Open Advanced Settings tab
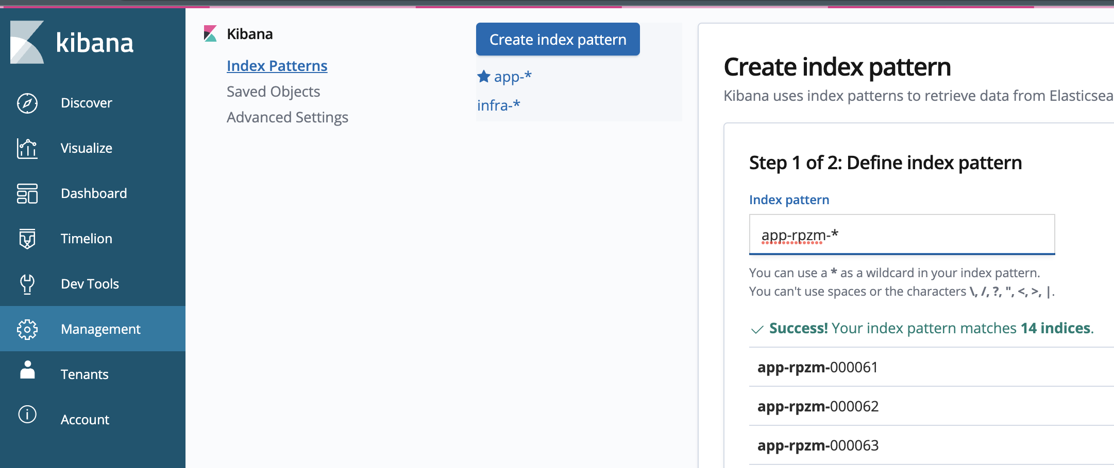This screenshot has width=1114, height=468. point(288,117)
